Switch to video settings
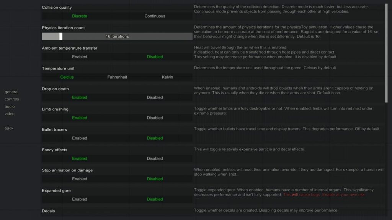The height and width of the screenshot is (220, 392). (x=10, y=114)
